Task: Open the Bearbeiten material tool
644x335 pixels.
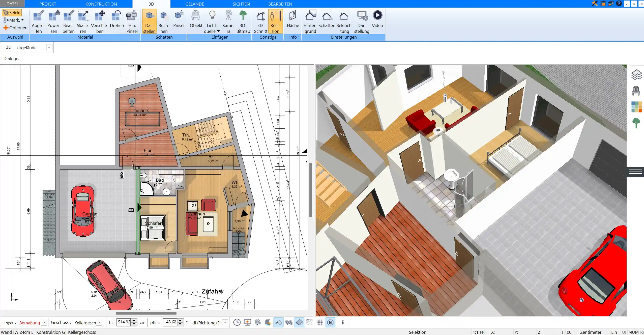Action: point(68,21)
